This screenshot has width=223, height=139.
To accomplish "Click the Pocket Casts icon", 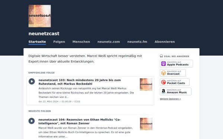I will pyautogui.click(x=164, y=82).
